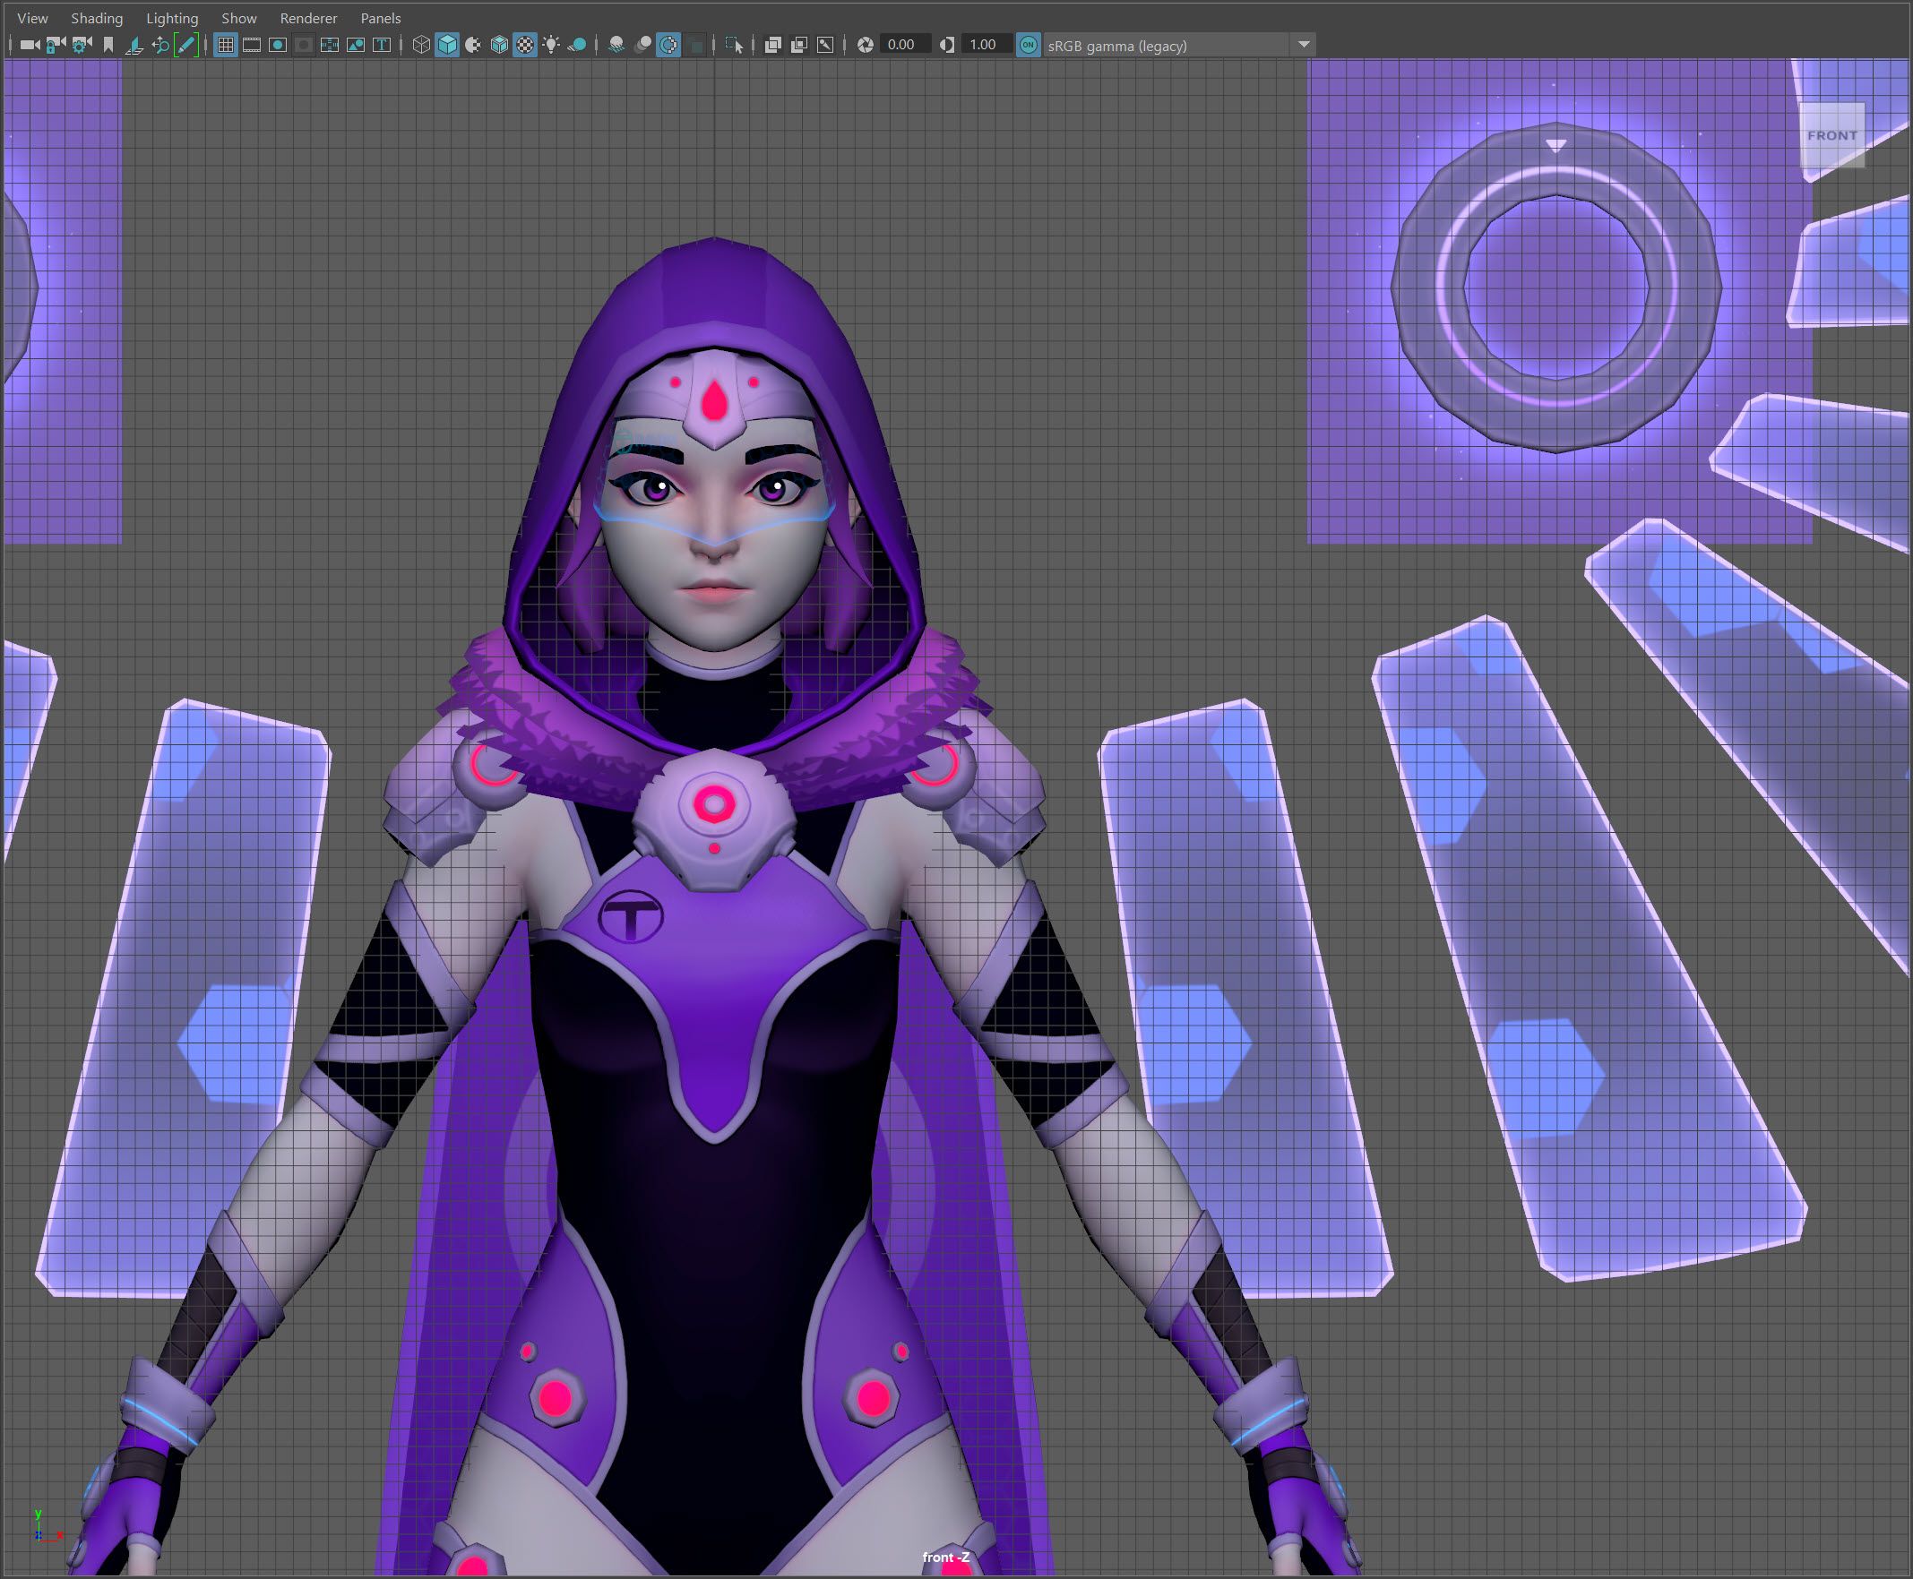The height and width of the screenshot is (1579, 1913).
Task: Toggle the Grease Pencil icon
Action: pos(185,45)
